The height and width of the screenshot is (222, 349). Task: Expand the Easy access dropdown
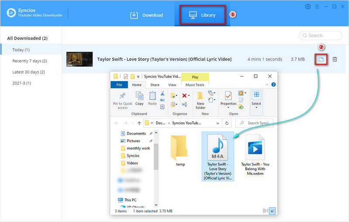pyautogui.click(x=214, y=100)
